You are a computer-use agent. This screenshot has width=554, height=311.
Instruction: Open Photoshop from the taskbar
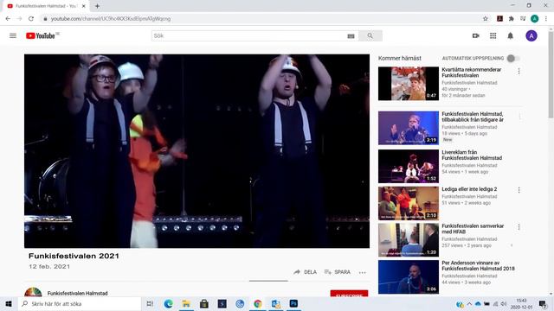click(293, 303)
